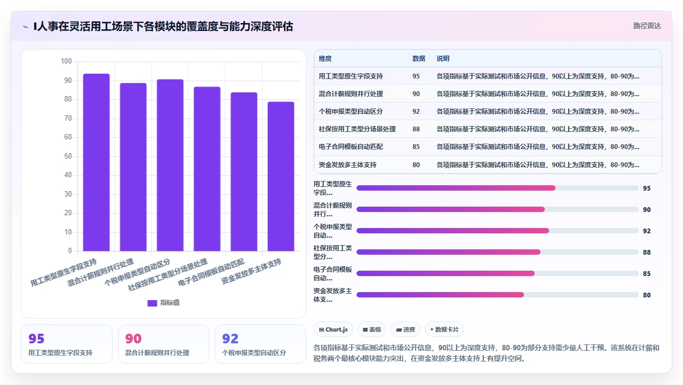Click the 维度 column header
Screen dimensions: 683x385
pyautogui.click(x=325, y=59)
